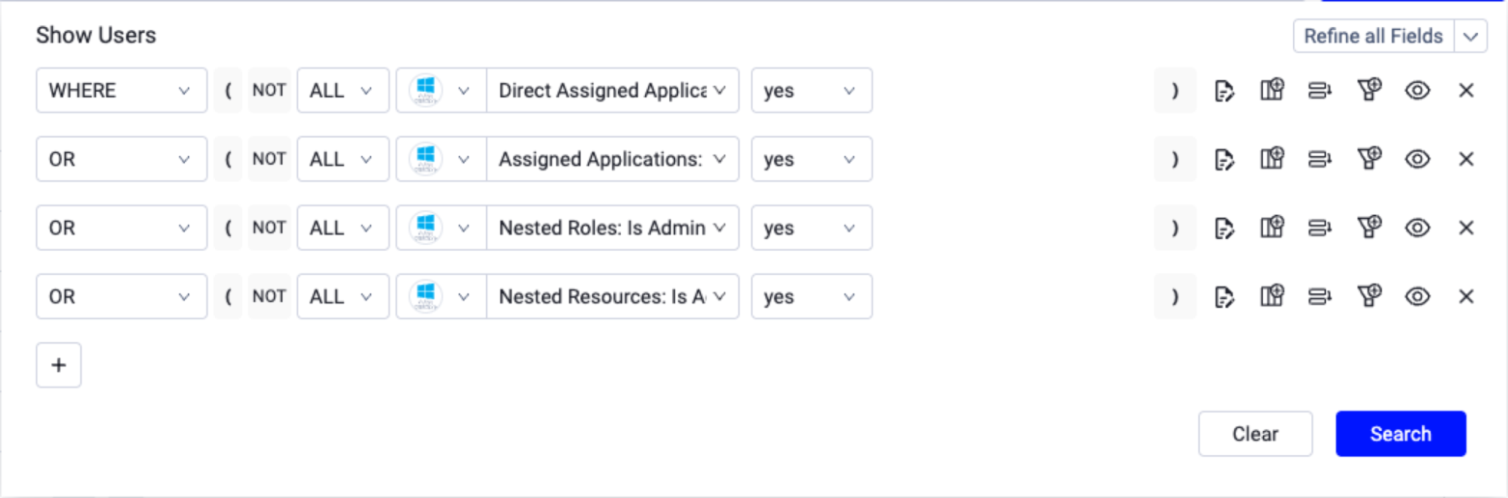1508x498 pixels.
Task: Click the document edit icon in the Nested Resources row
Action: coord(1224,297)
